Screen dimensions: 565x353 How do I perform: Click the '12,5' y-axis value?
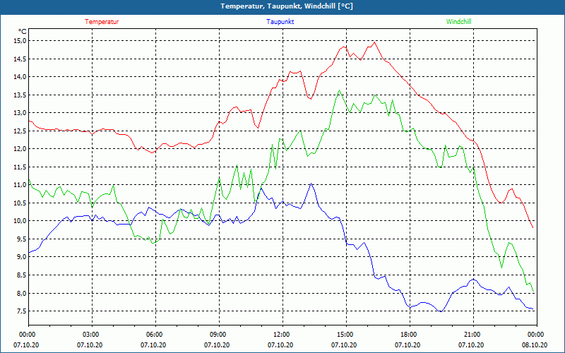coord(20,131)
